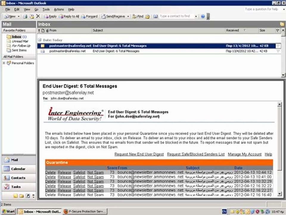Switch to the Mail navigation pane
The image size is (286, 215).
(18, 160)
